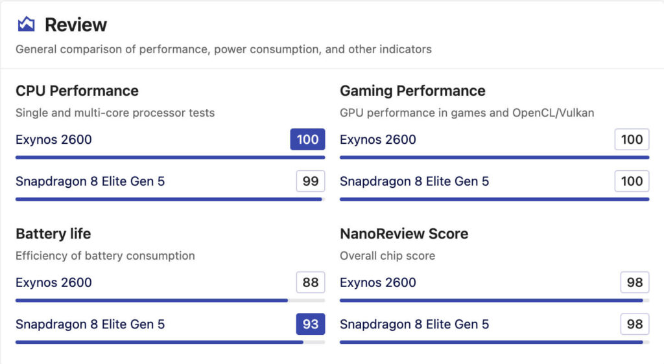The width and height of the screenshot is (664, 364).
Task: Select Snapdragon 8 Elite Gen 5 under Gaming Performance
Action: coord(414,181)
